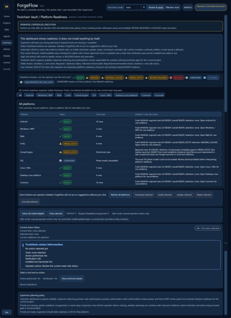Image resolution: width=231 pixels, height=318 pixels.
Task: Switch to the Desktop cross-platform tab
Action: click(x=127, y=95)
